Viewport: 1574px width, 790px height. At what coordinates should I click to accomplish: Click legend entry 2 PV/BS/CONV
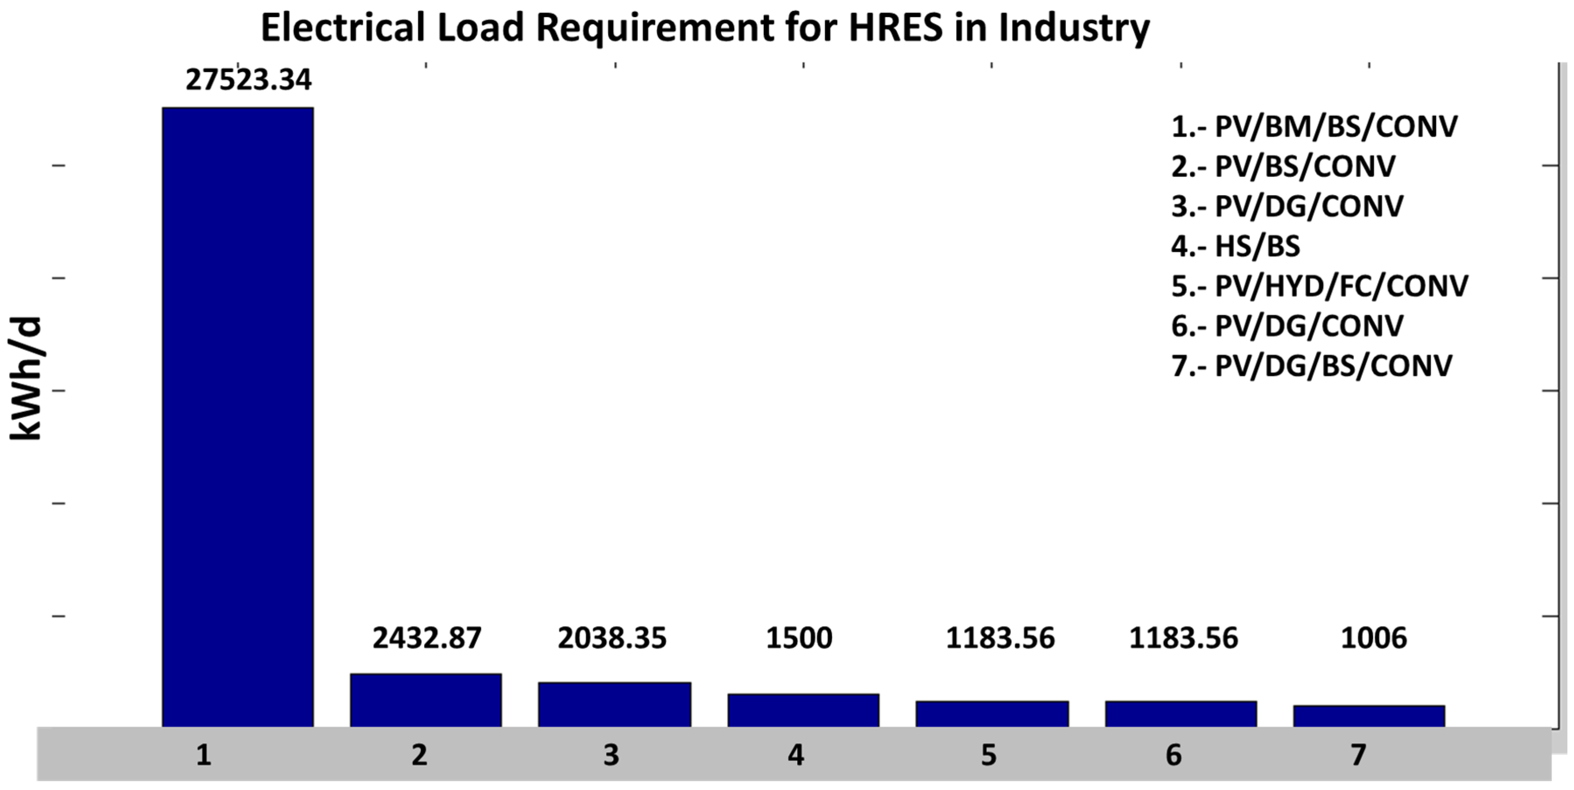point(1283,166)
